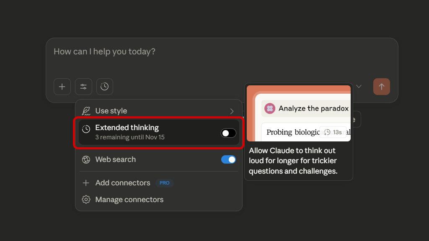Viewport: 429px width, 241px height.
Task: Click the Add connectors label
Action: (122, 183)
